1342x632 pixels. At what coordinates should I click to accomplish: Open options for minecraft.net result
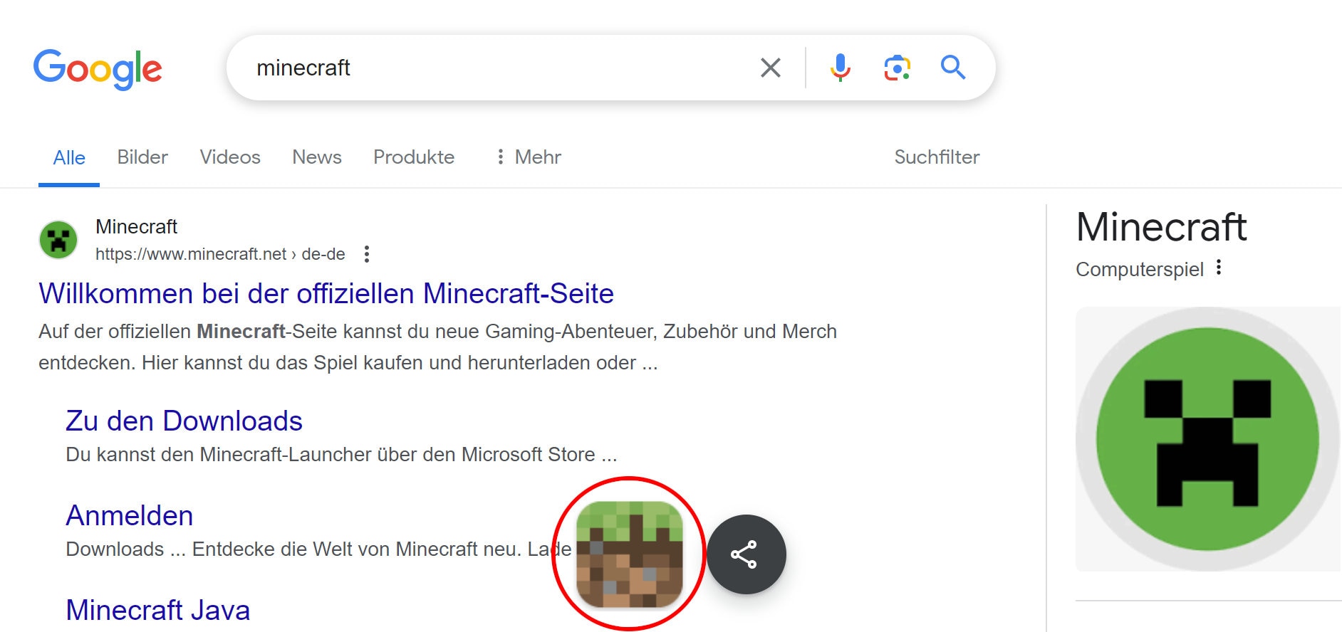367,254
